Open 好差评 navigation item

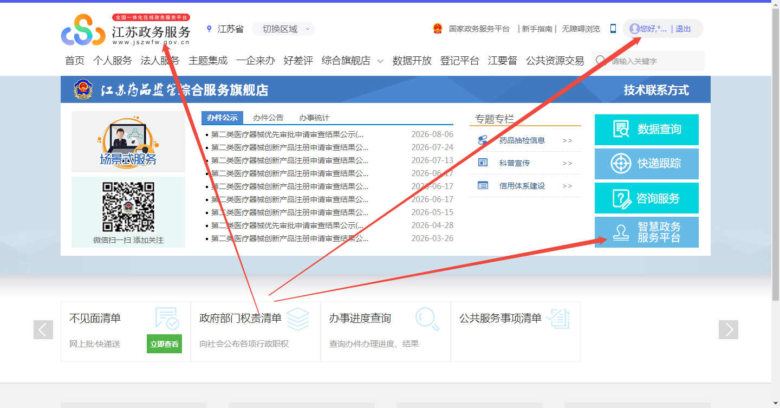298,61
